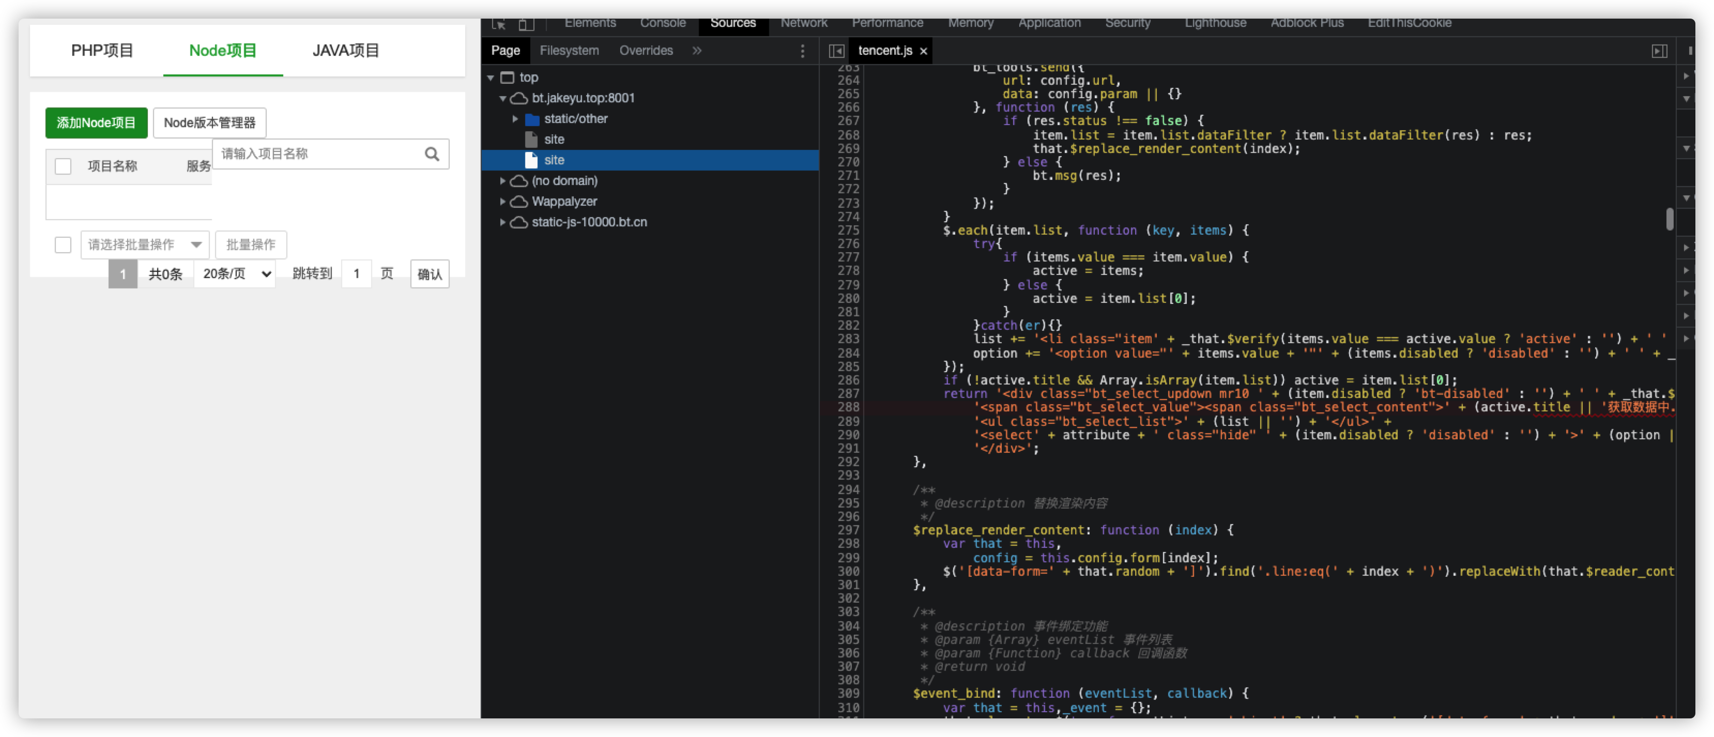The image size is (1714, 737).
Task: Click the bt.jakeyu.top:8001 cloud icon
Action: coord(519,98)
